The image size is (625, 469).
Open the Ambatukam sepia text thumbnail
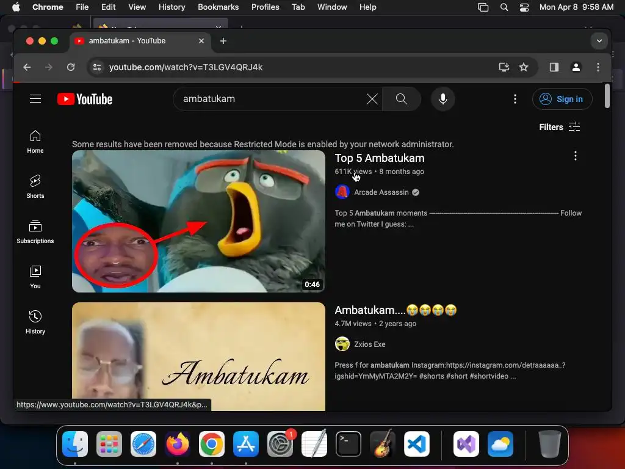tap(198, 357)
